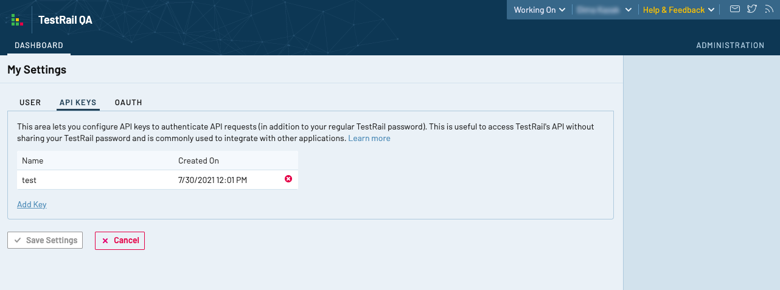Click the TestRail QA title
Image resolution: width=780 pixels, height=290 pixels.
click(65, 20)
